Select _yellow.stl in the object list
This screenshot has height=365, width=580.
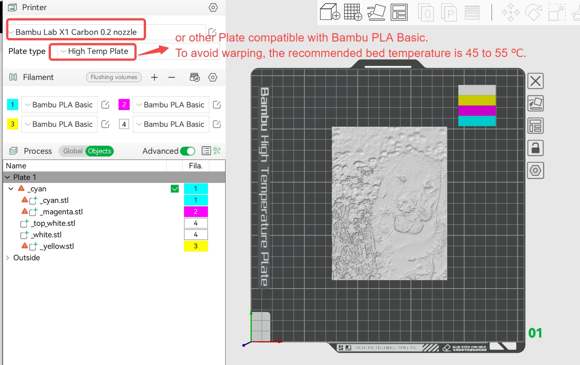tap(57, 246)
